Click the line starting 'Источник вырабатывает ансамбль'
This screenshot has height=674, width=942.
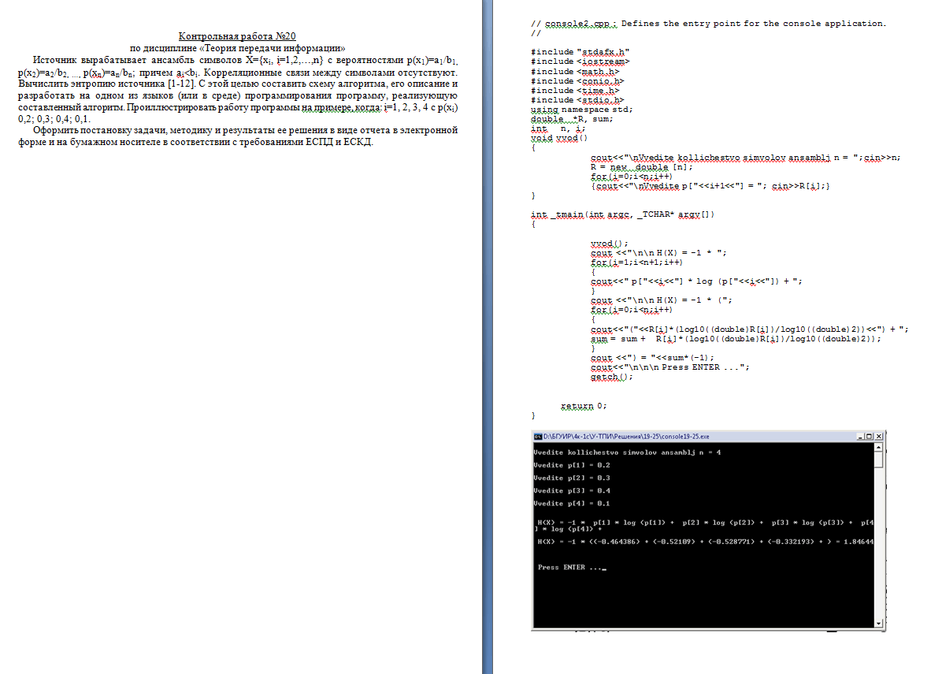(245, 60)
